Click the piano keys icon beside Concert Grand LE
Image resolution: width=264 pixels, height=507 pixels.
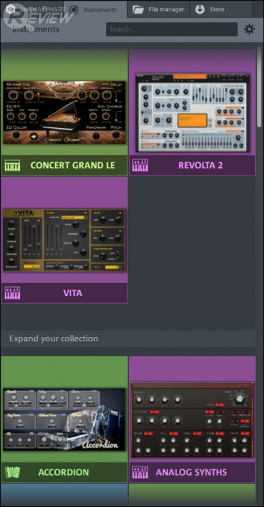(13, 165)
